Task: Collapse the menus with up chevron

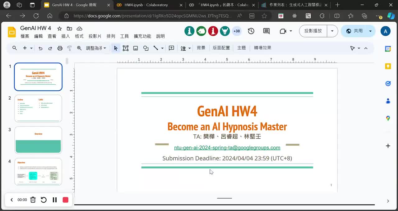Action: (366, 48)
